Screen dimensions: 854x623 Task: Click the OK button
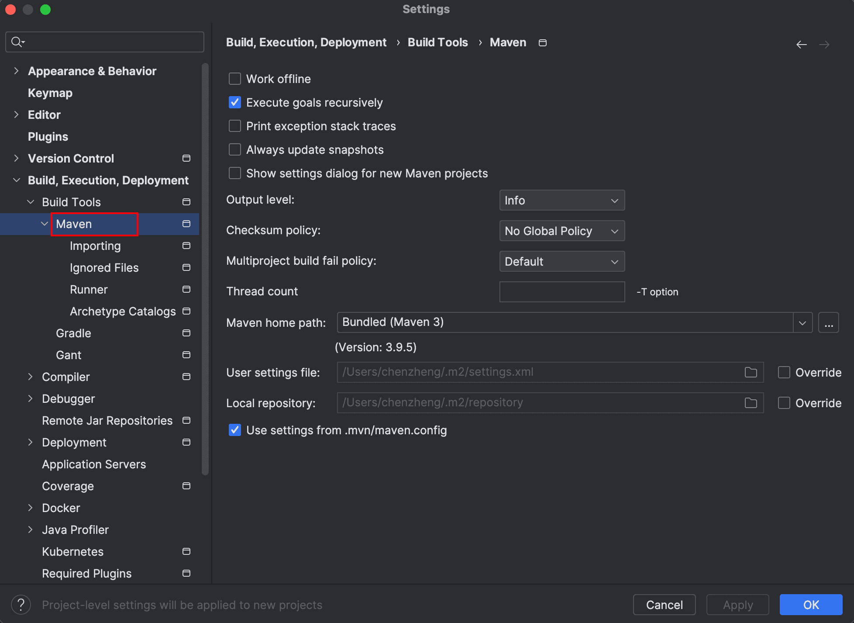pyautogui.click(x=811, y=605)
